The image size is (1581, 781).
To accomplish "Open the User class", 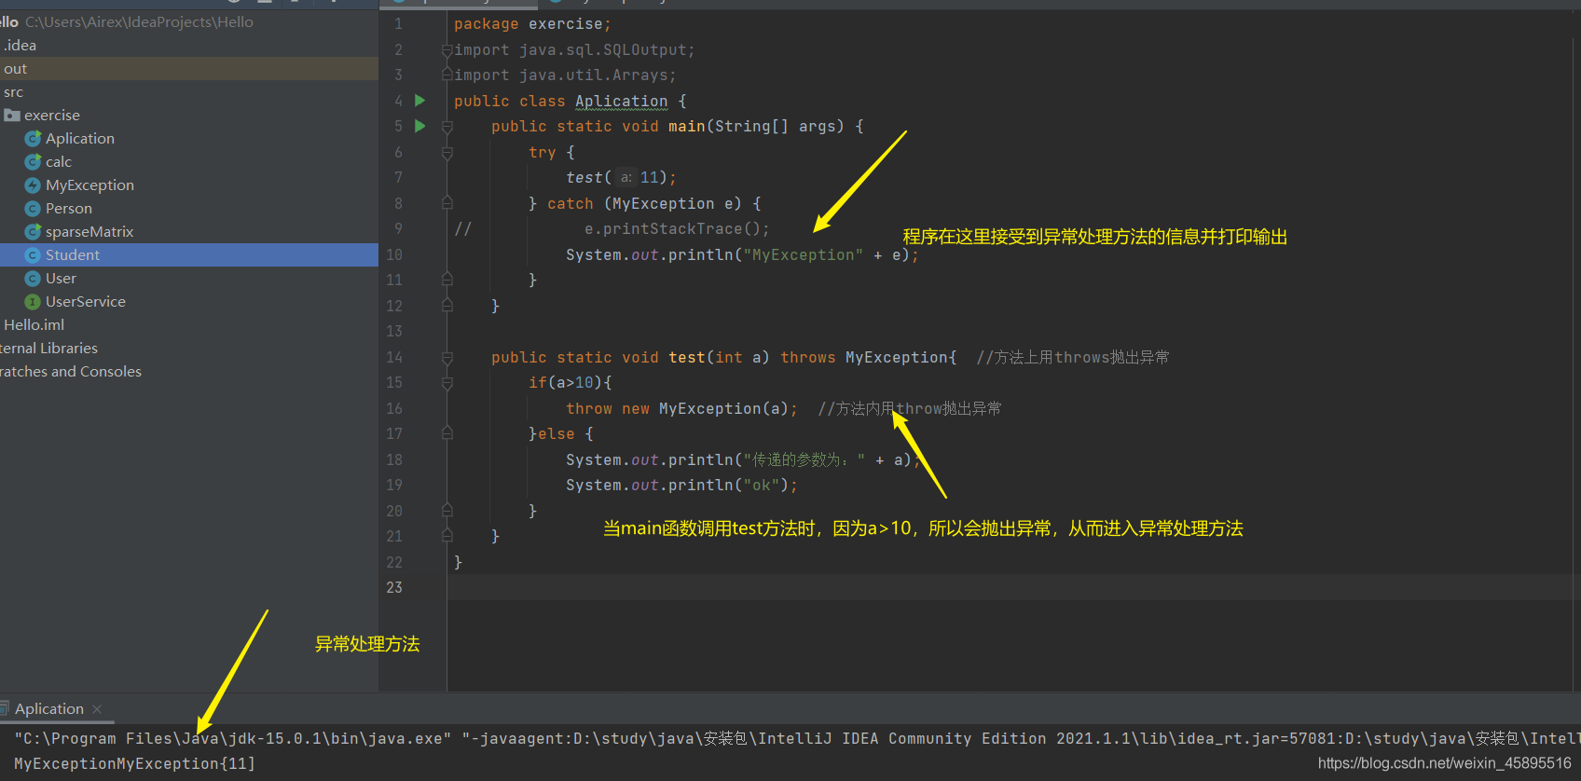I will (x=61, y=278).
